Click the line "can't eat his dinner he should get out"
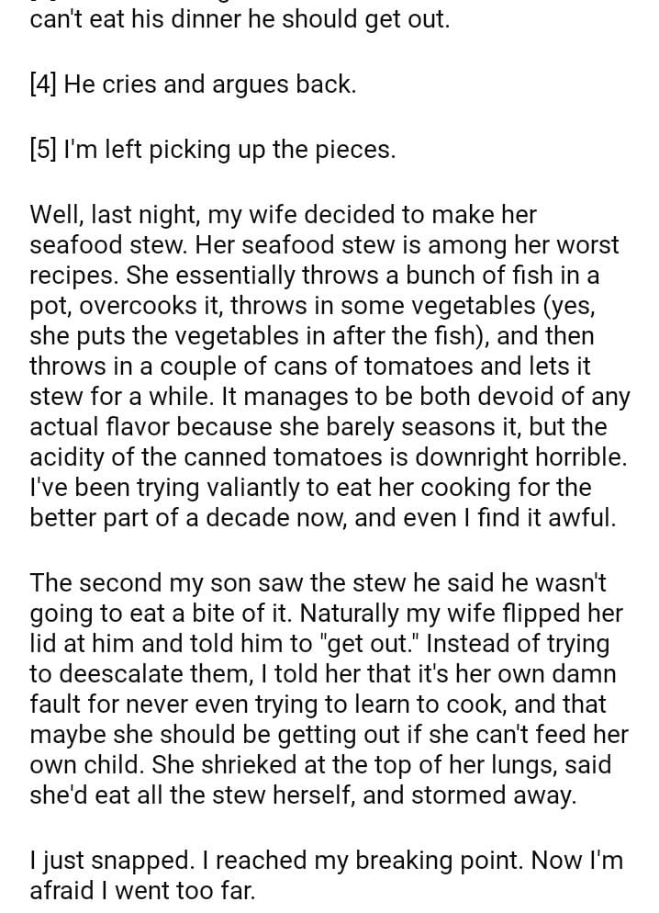 (240, 19)
